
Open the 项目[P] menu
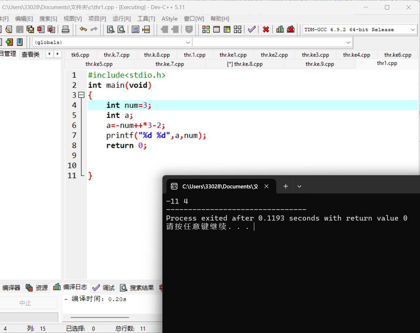tap(97, 19)
